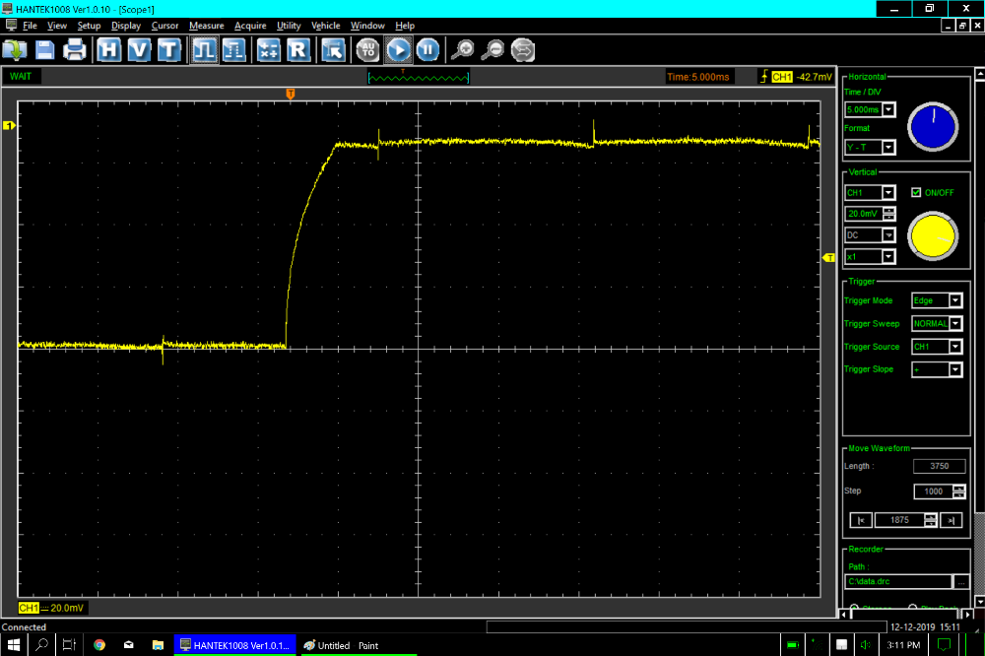Click the R reference waveform icon
Viewport: 985px width, 656px height.
pyautogui.click(x=298, y=50)
